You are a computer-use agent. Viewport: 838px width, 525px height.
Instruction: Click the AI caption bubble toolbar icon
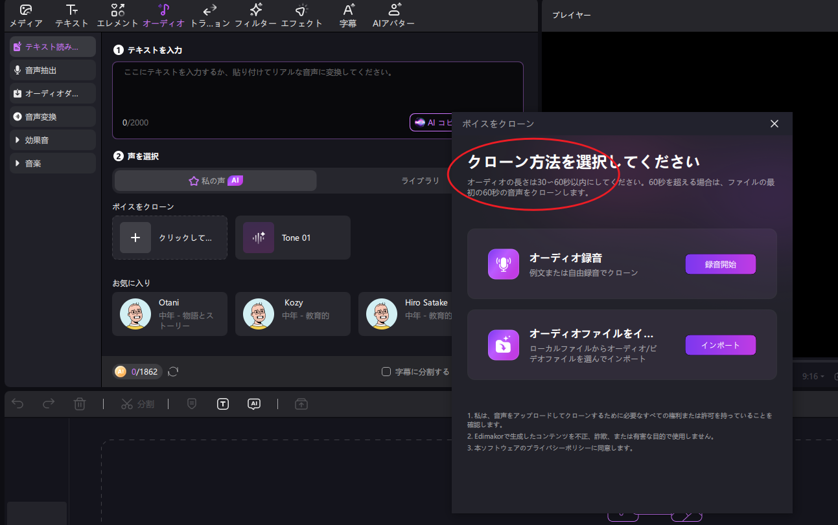click(x=254, y=404)
